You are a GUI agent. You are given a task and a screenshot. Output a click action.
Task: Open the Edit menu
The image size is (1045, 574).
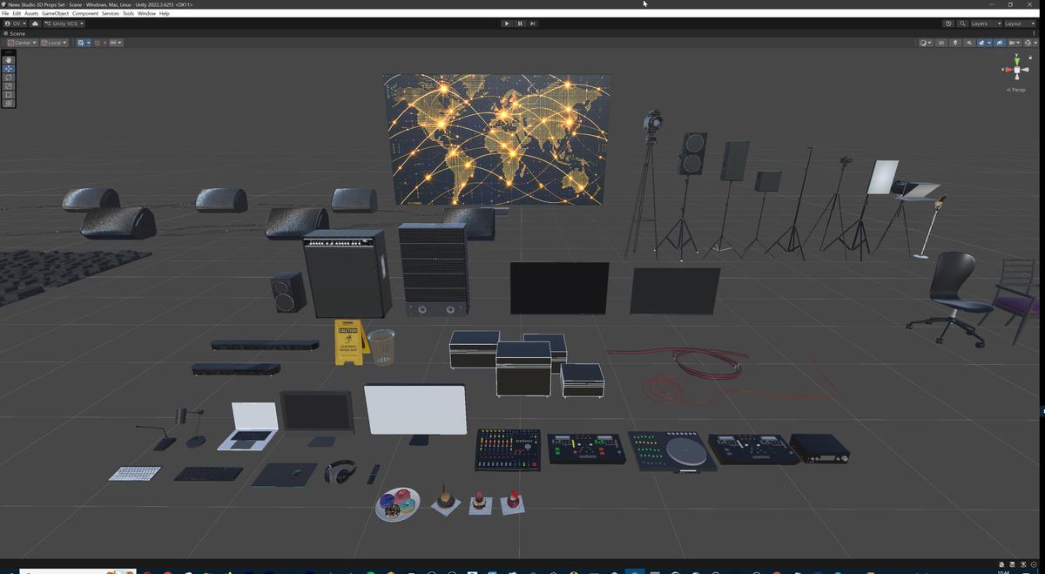pos(17,14)
